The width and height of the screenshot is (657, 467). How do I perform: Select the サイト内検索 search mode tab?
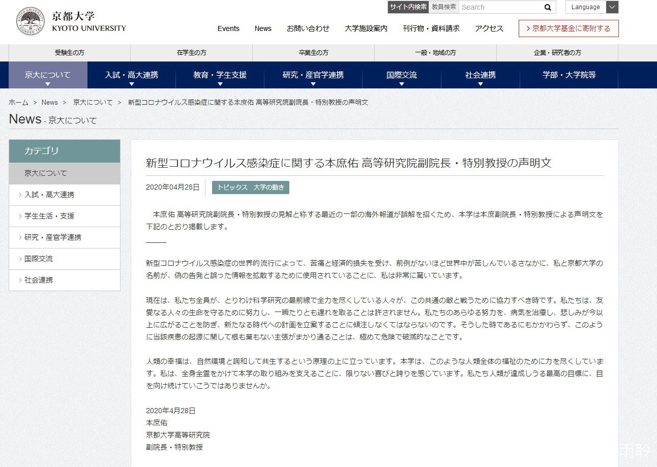408,7
